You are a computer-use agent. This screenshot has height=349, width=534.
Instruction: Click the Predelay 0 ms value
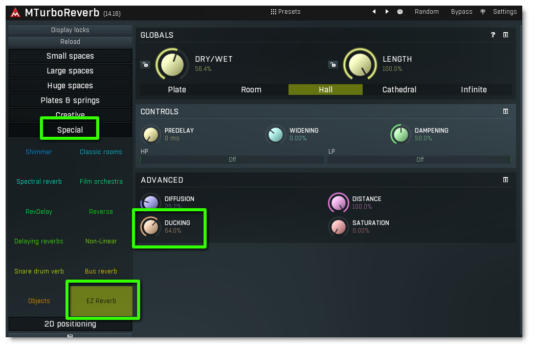click(172, 138)
